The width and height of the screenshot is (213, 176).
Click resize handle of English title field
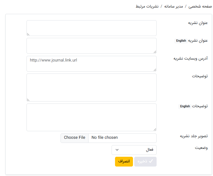click(155, 52)
